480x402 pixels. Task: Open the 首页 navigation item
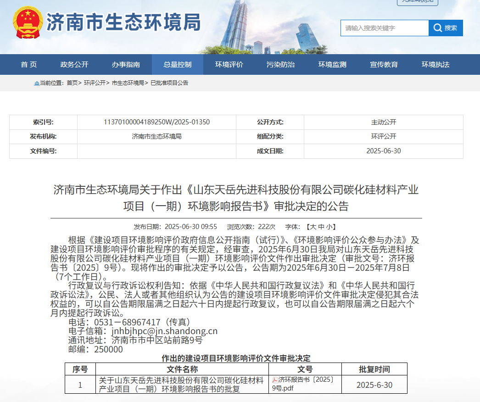(29, 65)
